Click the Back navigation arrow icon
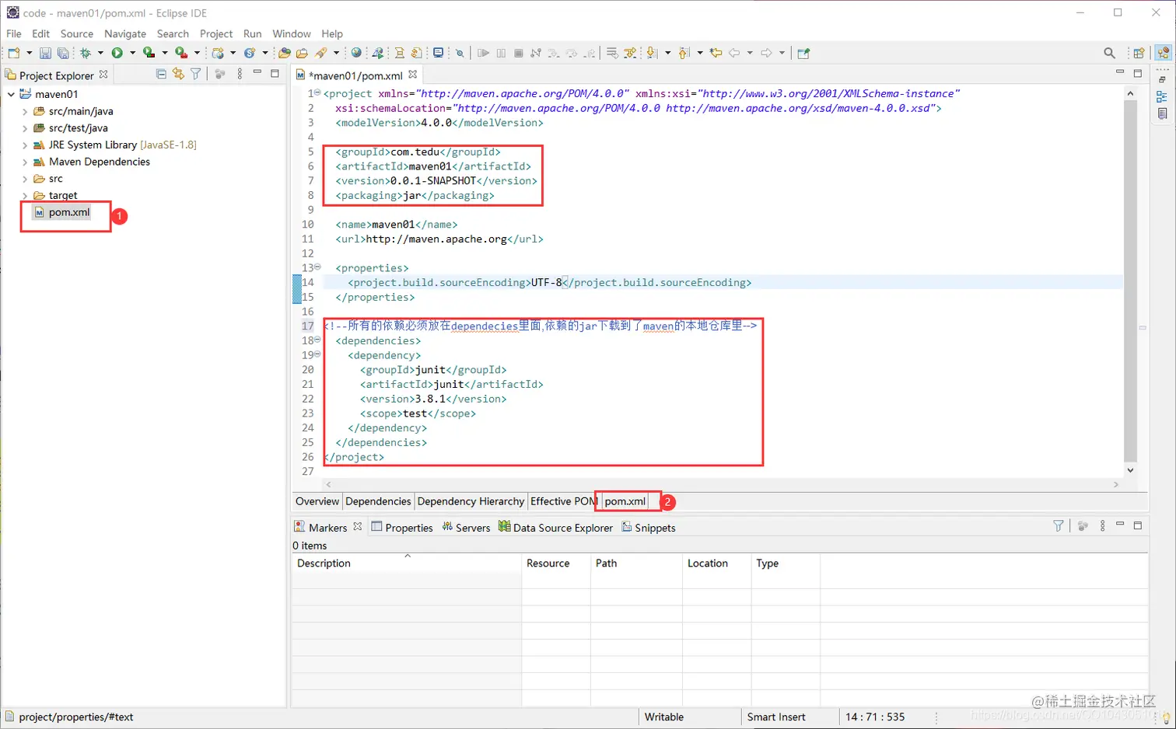This screenshot has width=1176, height=729. tap(734, 53)
